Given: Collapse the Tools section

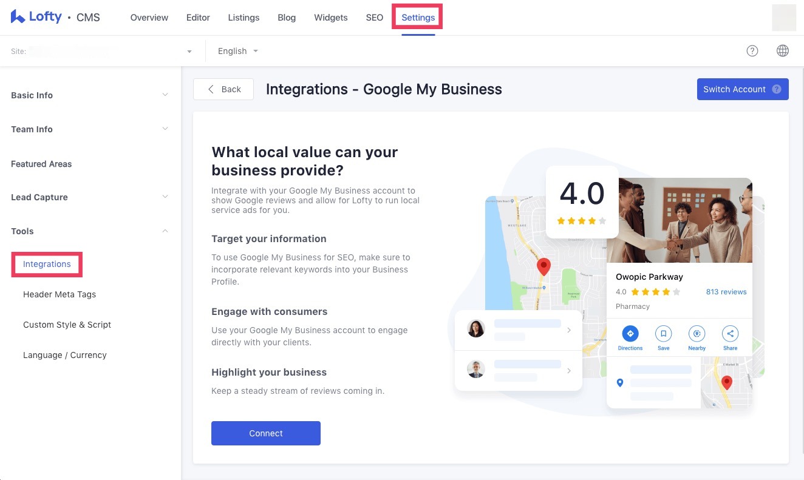Looking at the screenshot, I should [90, 231].
